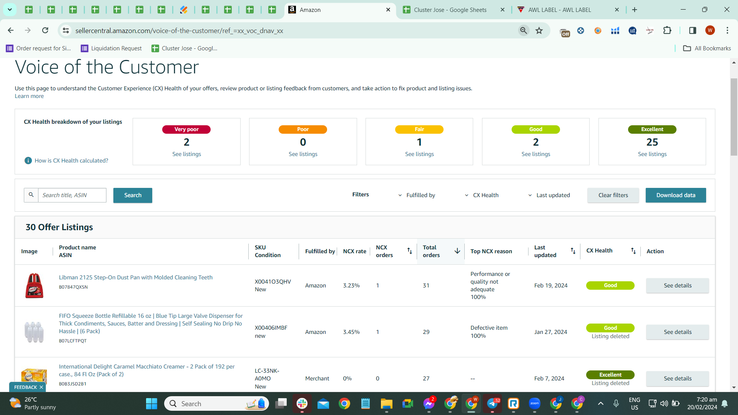Open the extension with the Off badge
Screen dimensions: 738x415
564,32
